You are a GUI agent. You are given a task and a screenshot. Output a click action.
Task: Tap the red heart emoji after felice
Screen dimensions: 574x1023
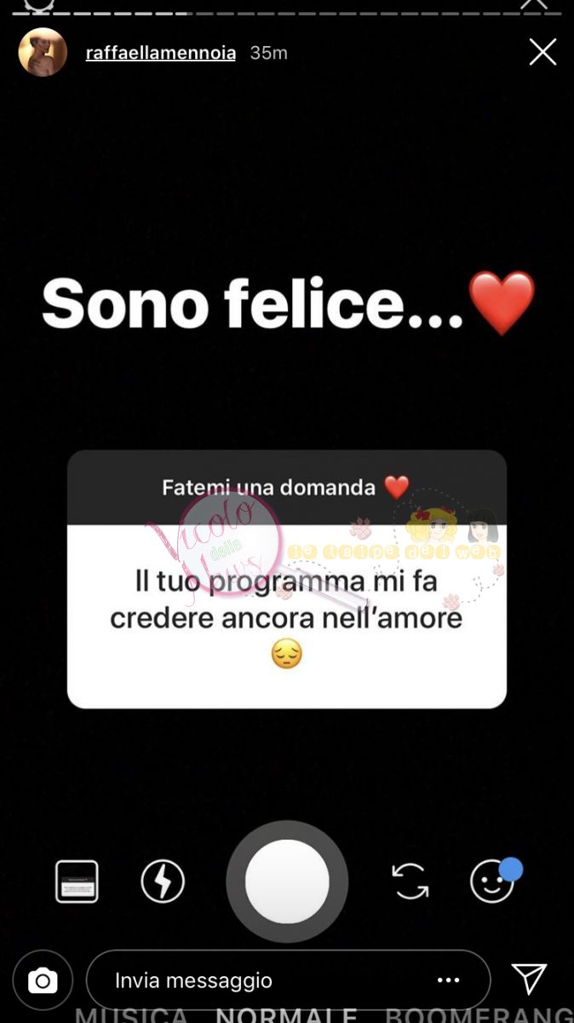502,304
